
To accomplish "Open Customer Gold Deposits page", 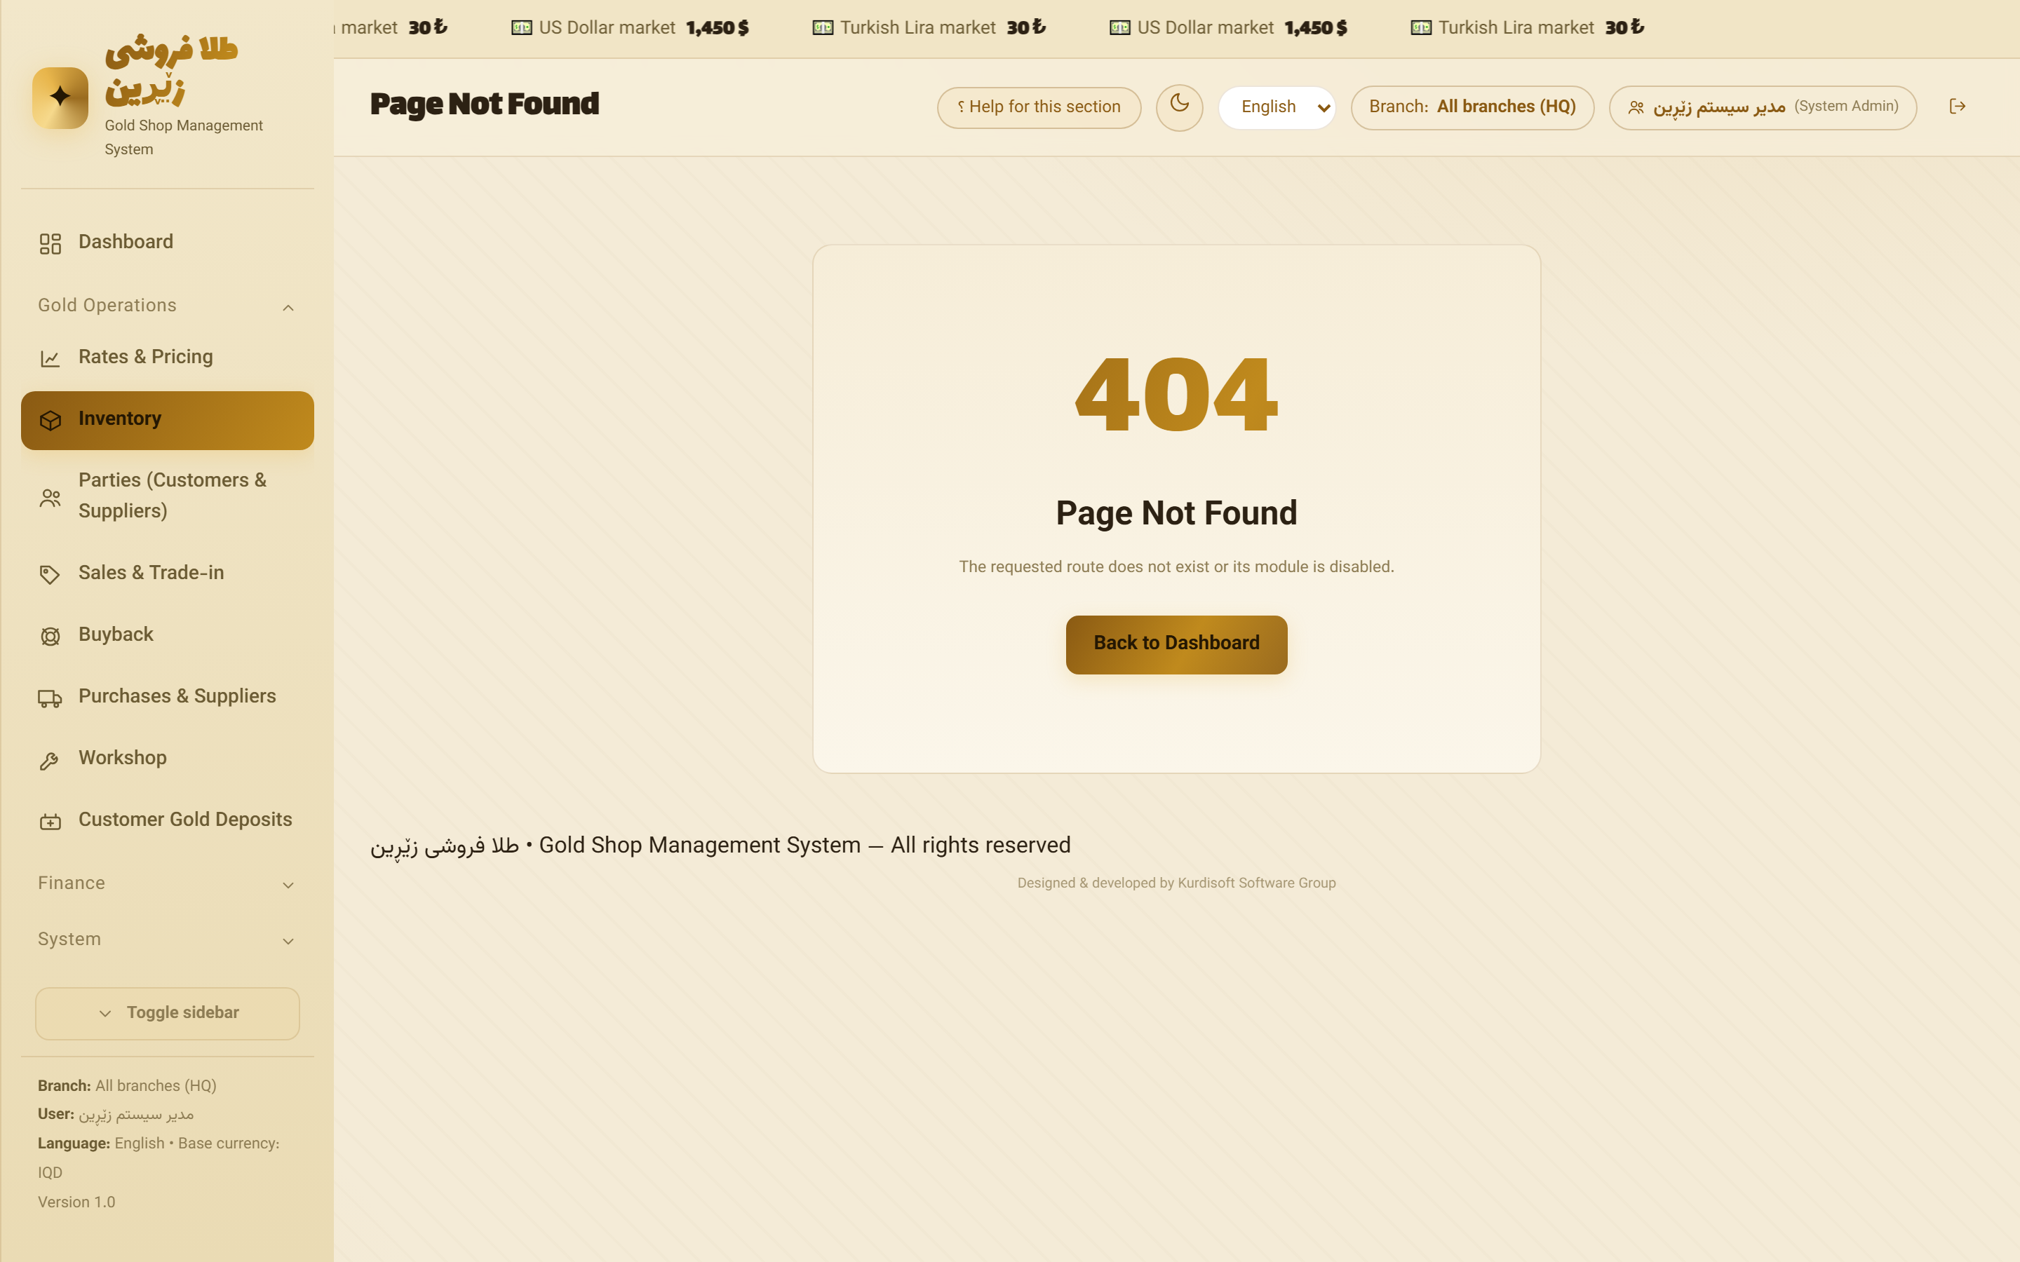I will [167, 820].
